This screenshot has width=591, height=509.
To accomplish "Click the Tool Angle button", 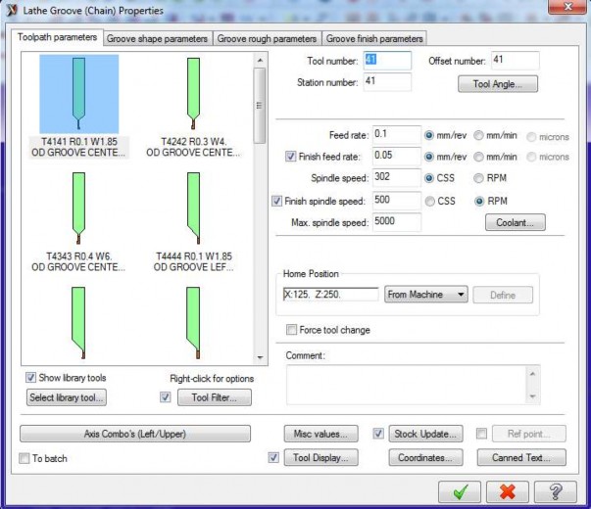I will pos(498,84).
